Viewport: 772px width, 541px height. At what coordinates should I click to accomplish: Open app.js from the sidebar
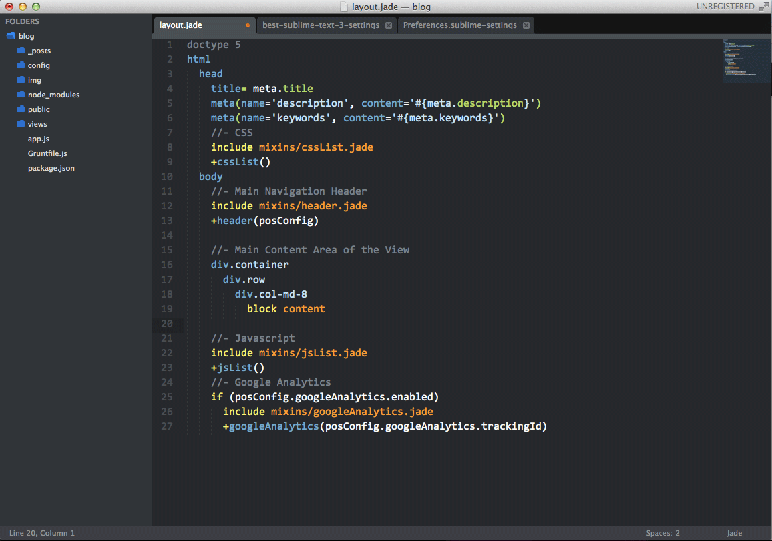[x=39, y=139]
